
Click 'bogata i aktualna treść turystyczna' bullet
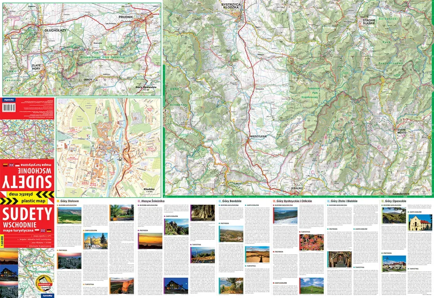[36, 239]
